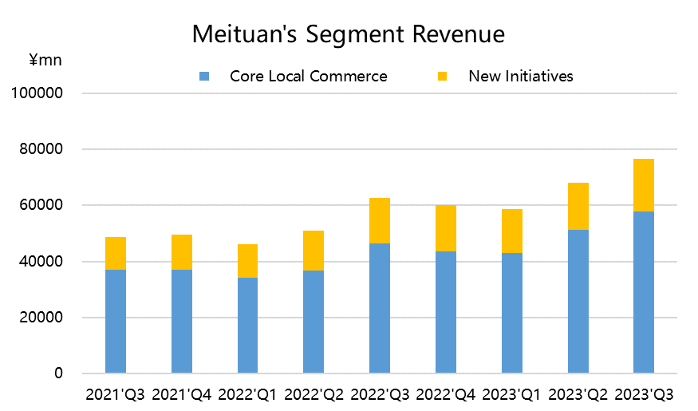Click the 80000 y-axis label
Image resolution: width=698 pixels, height=411 pixels.
point(41,148)
